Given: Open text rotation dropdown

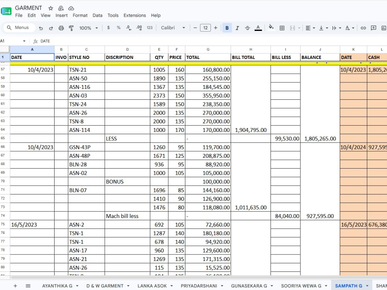Looking at the screenshot, I should [x=349, y=28].
